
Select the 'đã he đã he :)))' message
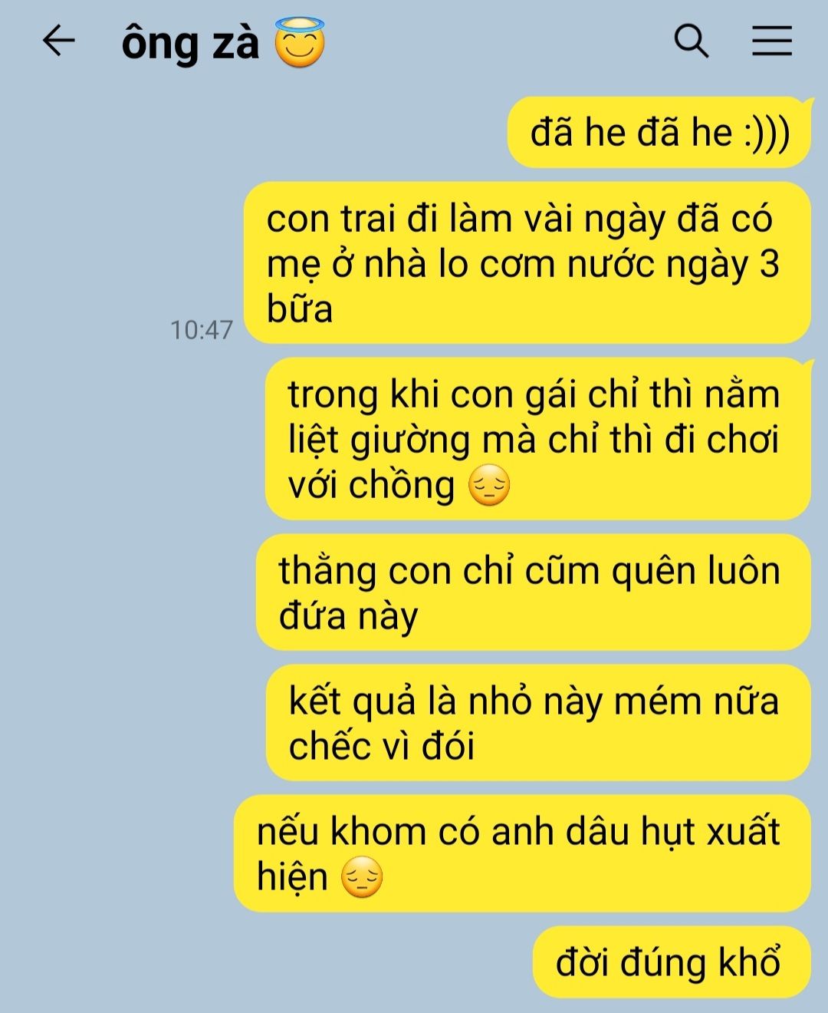coord(659,133)
